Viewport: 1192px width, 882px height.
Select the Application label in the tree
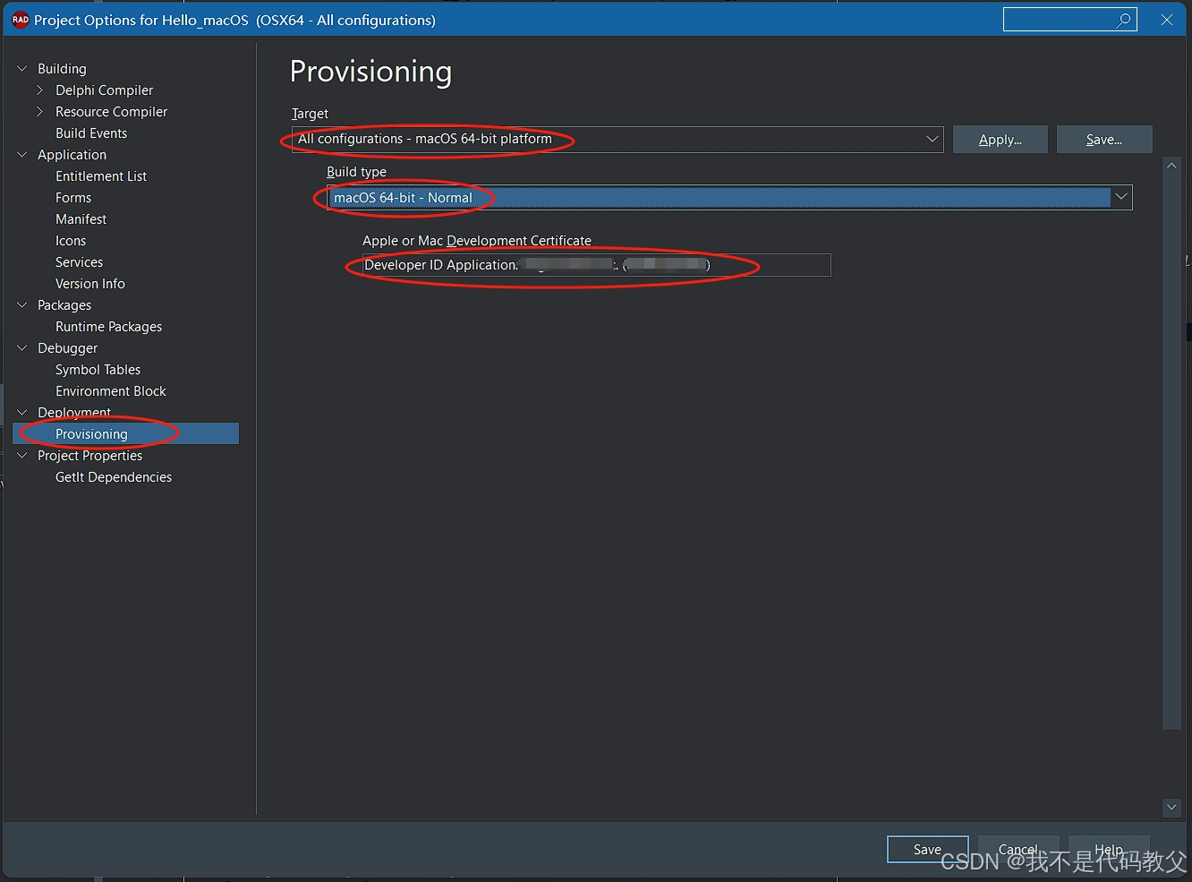click(x=72, y=154)
